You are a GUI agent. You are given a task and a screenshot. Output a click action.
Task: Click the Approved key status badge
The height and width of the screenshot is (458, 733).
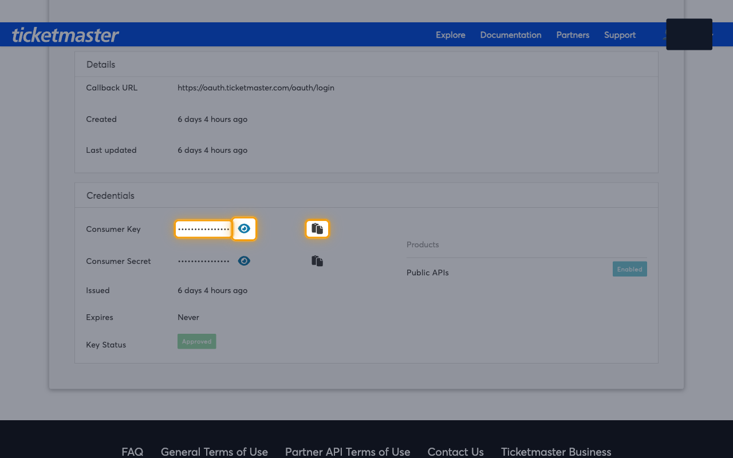[x=196, y=341]
